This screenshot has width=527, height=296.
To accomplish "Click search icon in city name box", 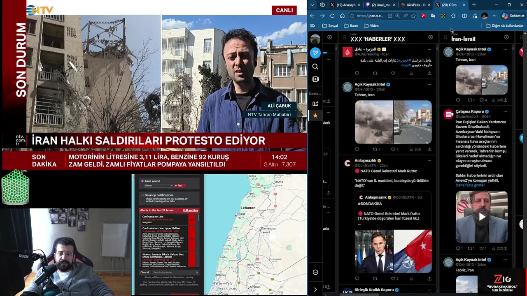I will click(x=197, y=272).
